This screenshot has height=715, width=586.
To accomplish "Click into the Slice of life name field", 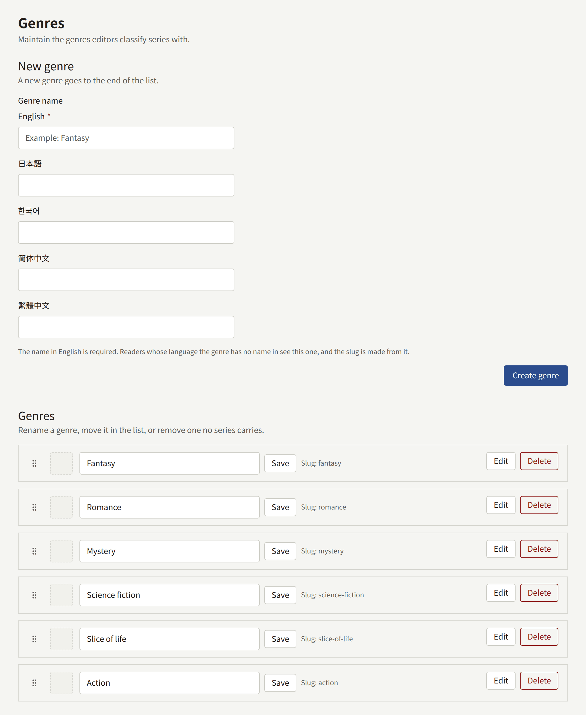I will [x=169, y=639].
